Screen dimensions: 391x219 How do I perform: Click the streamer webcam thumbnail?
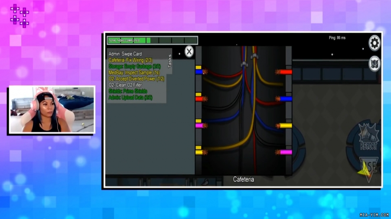point(52,109)
